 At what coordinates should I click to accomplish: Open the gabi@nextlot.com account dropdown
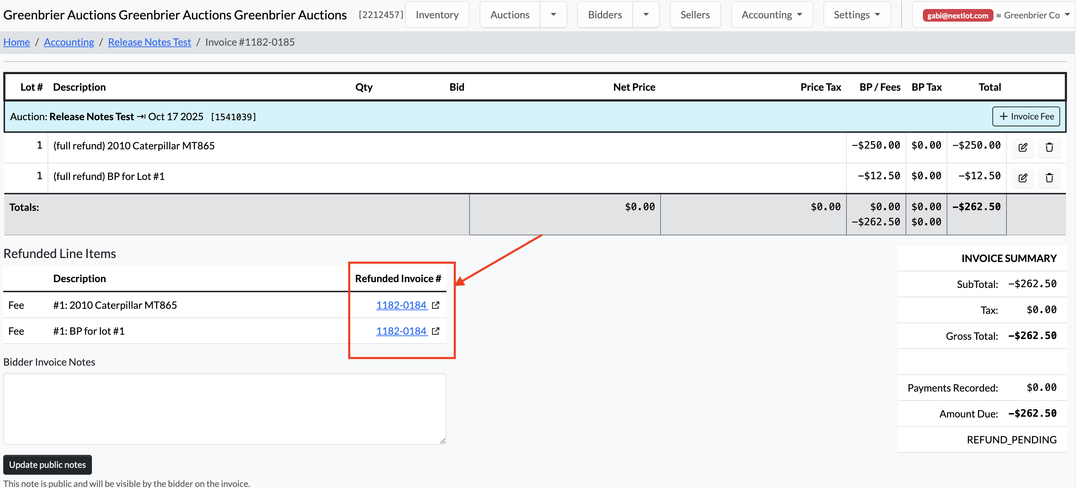coord(994,15)
